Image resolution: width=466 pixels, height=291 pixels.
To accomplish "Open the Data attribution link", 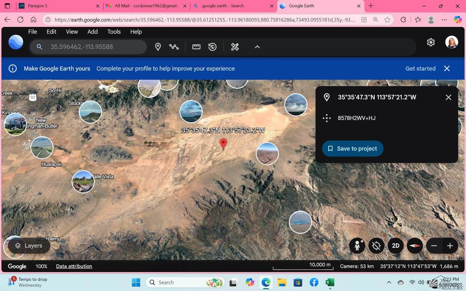I will point(74,266).
